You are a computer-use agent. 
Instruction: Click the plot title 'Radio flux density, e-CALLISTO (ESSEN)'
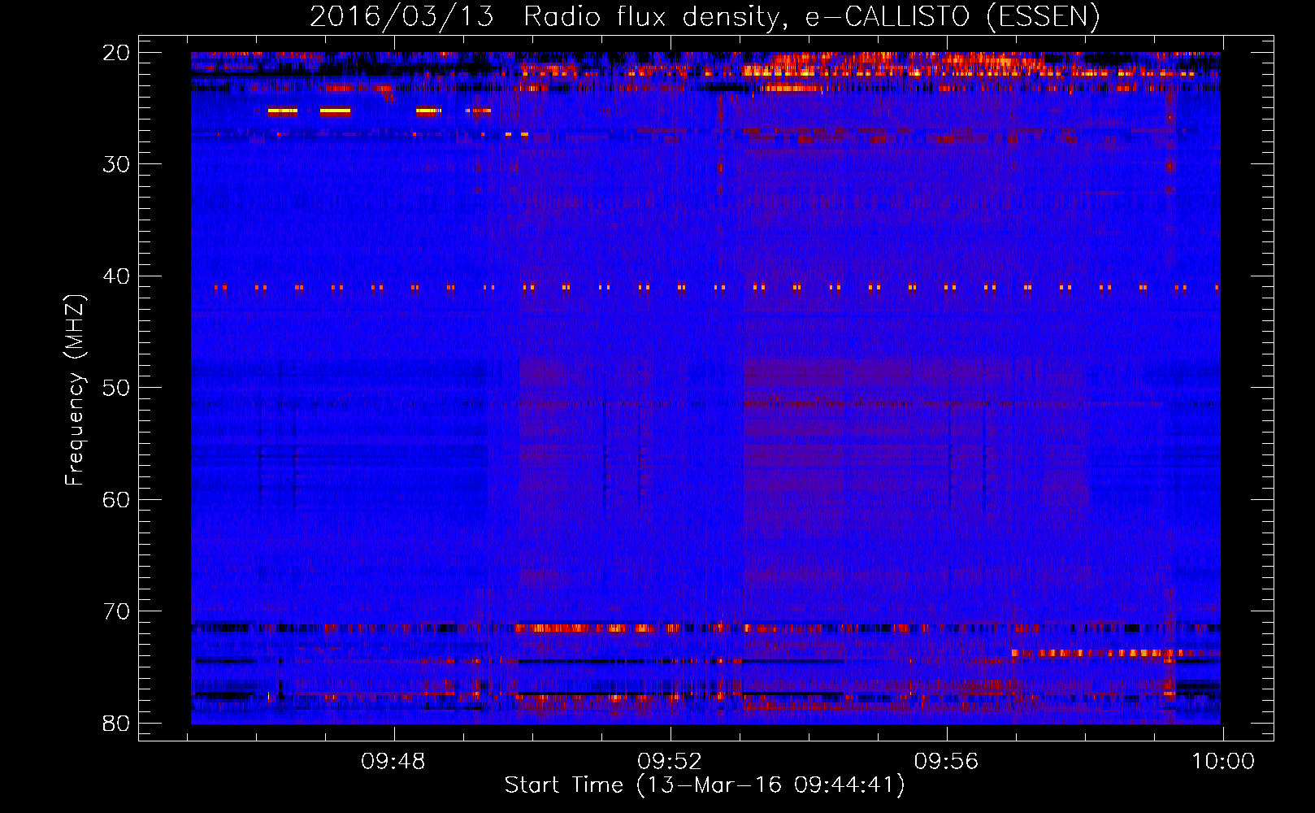tap(811, 17)
